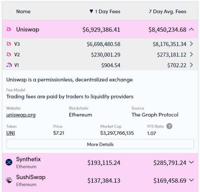Click the P/S Ratio label
Image resolution: width=200 pixels, height=192 pixels.
click(155, 126)
